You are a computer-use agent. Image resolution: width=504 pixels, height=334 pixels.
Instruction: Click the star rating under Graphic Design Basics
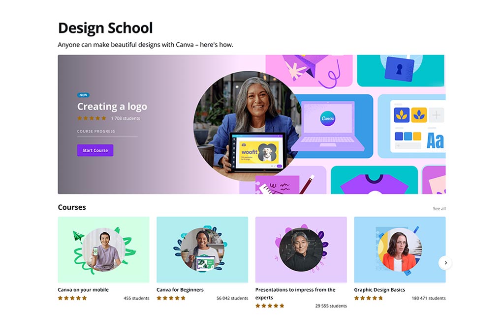[x=369, y=298]
